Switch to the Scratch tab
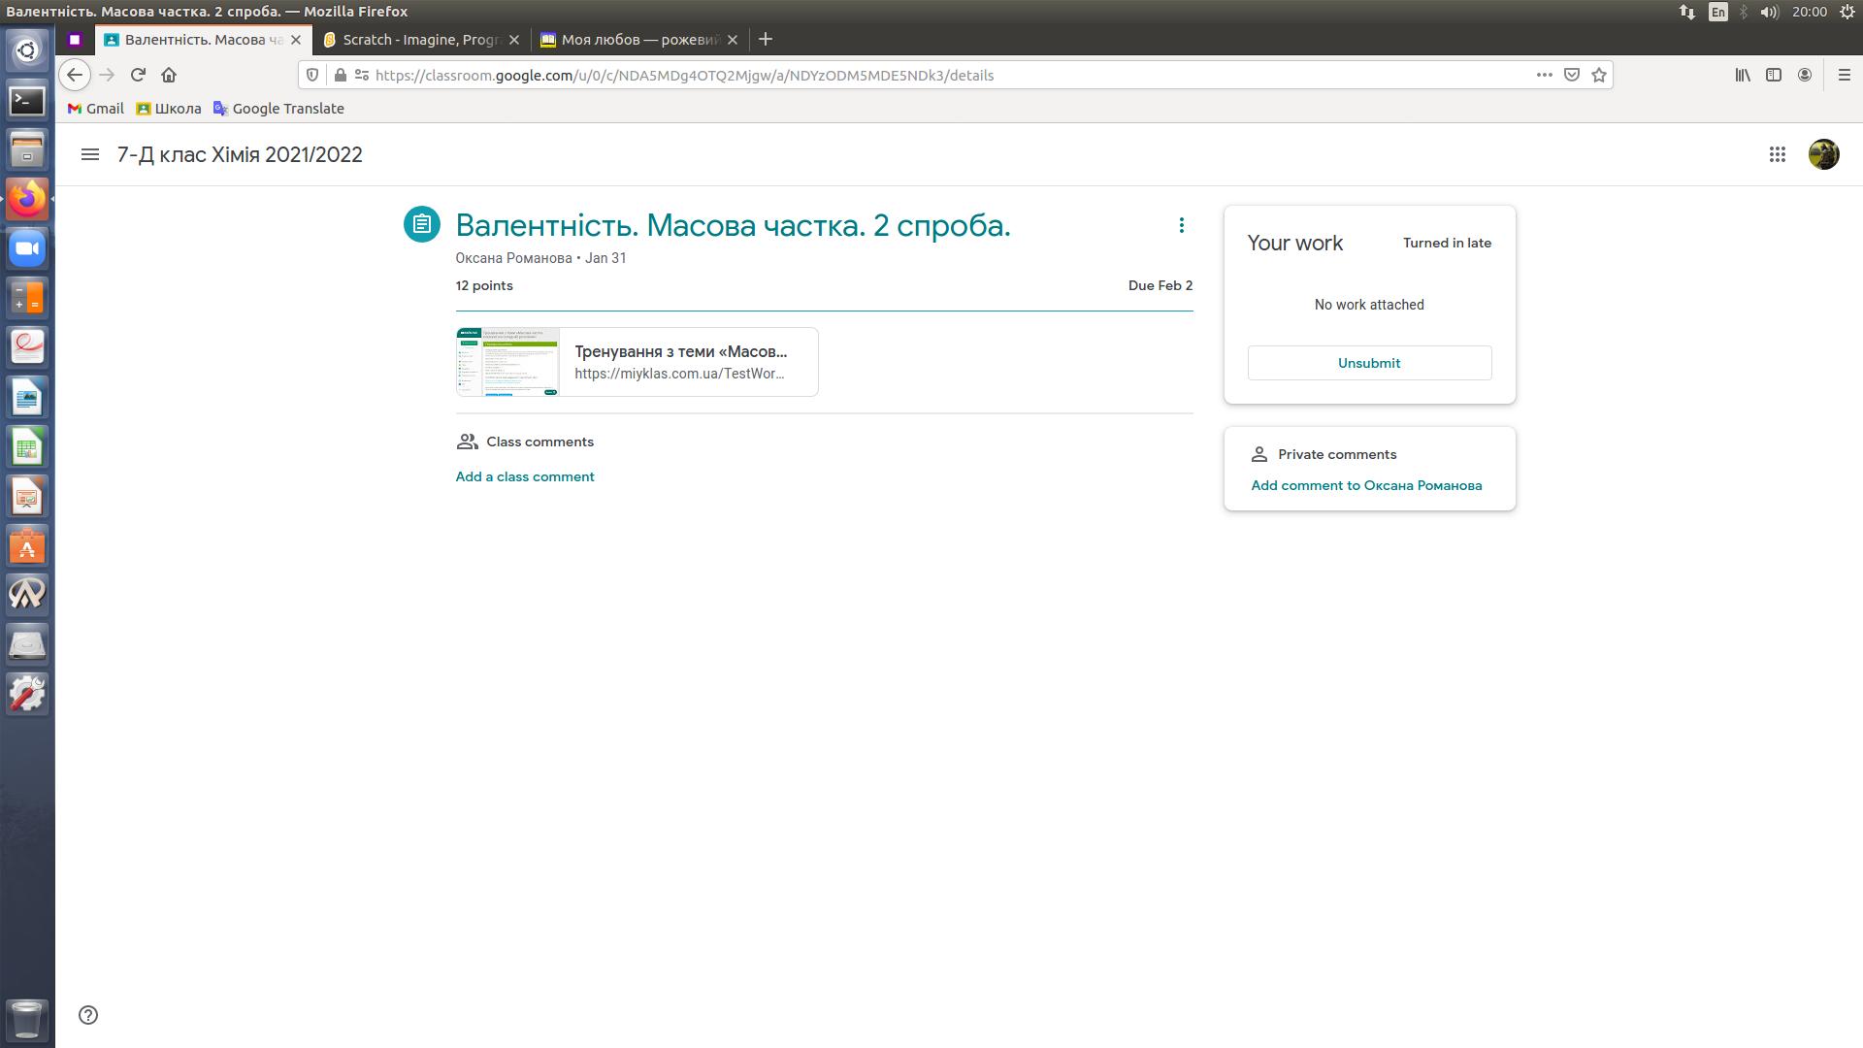 click(x=419, y=40)
